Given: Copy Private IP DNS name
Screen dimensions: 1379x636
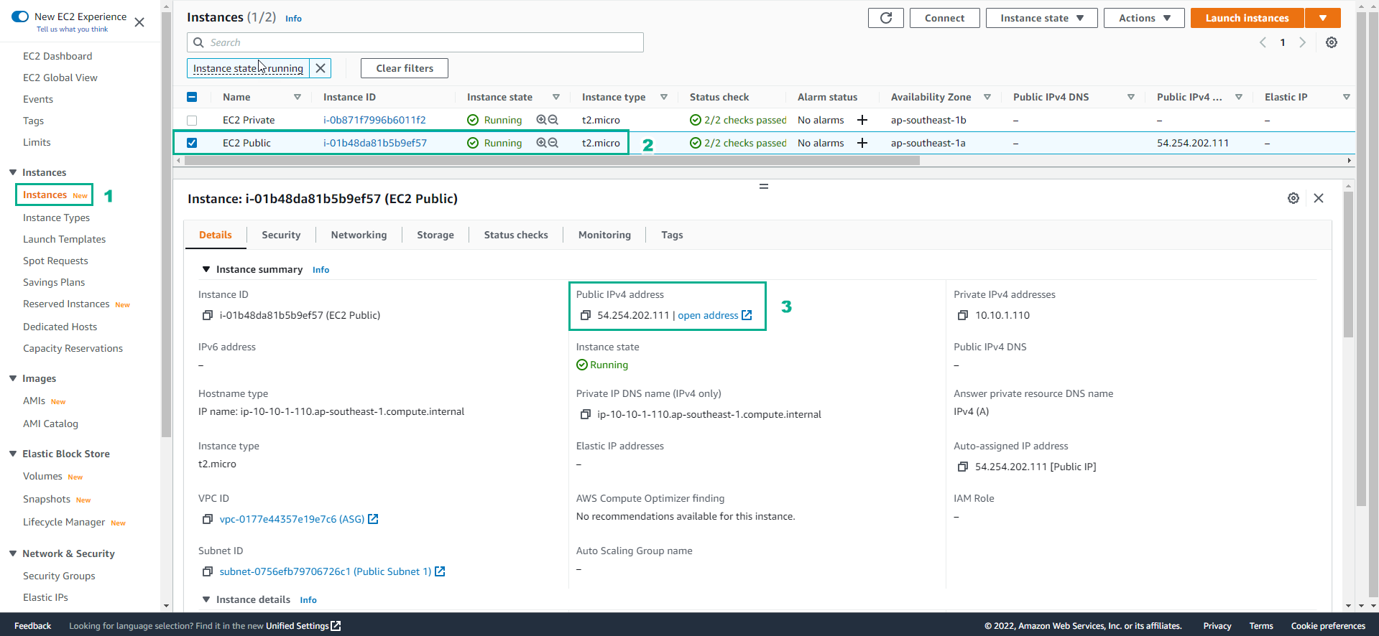Looking at the screenshot, I should 586,414.
